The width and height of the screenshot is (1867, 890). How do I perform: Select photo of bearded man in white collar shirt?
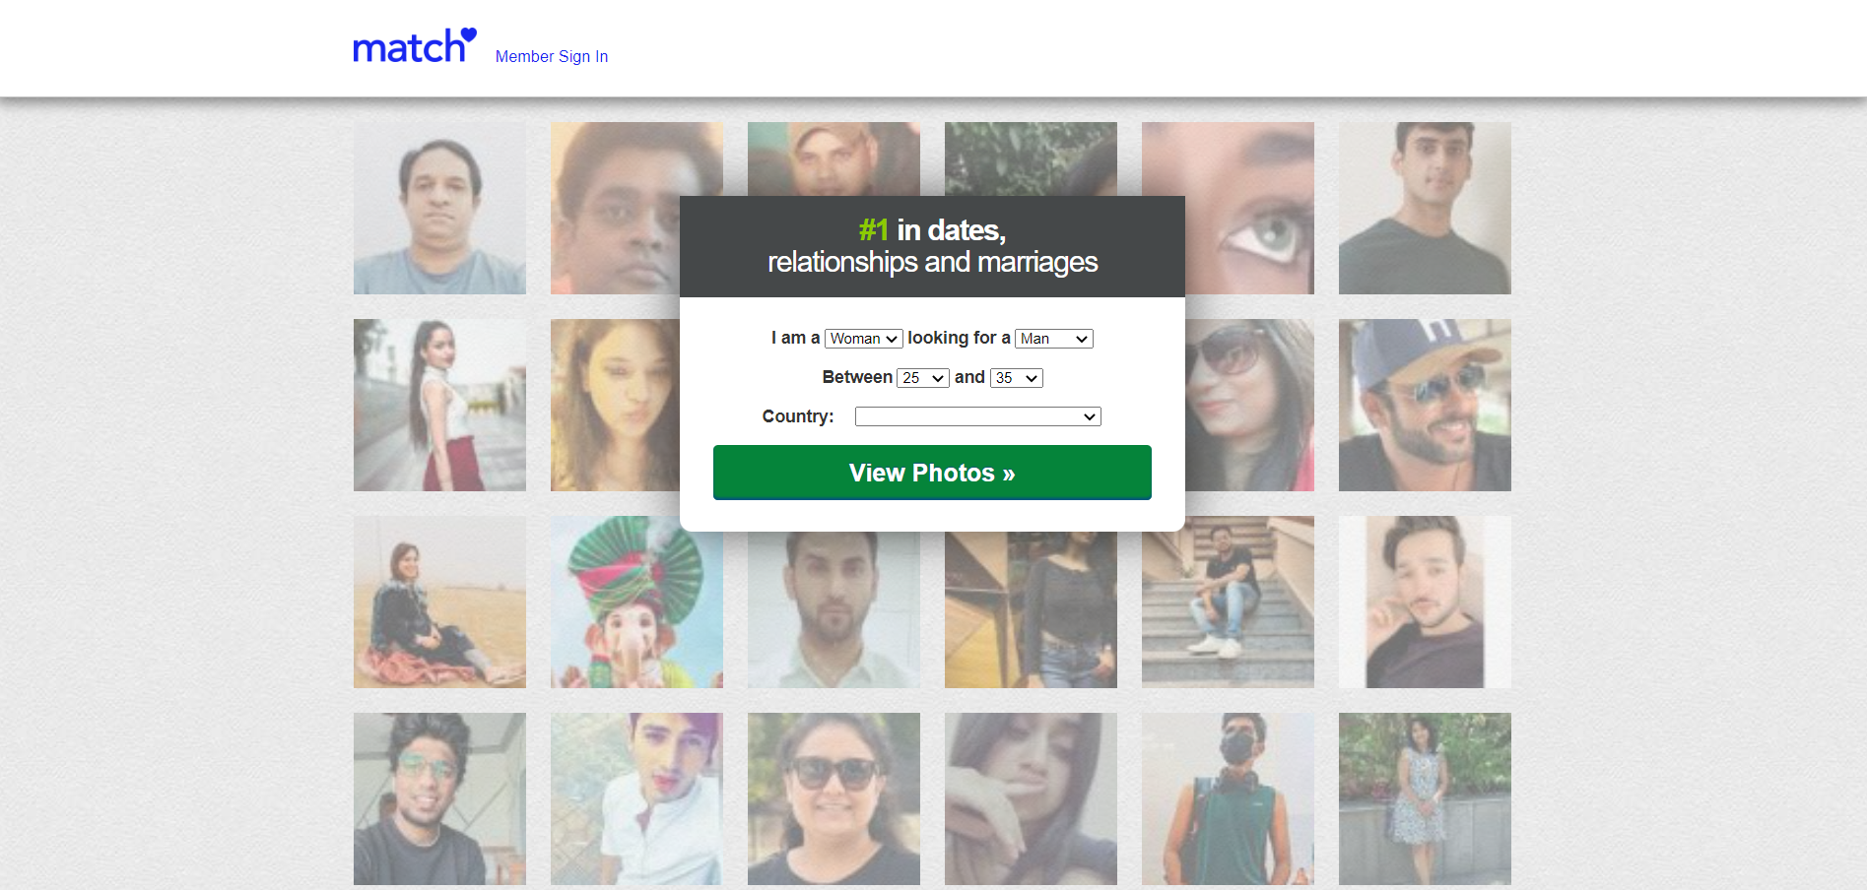(x=833, y=609)
